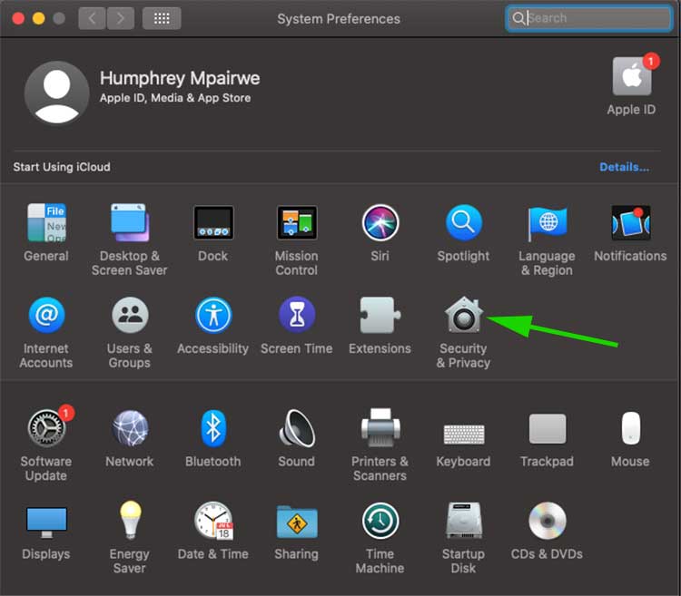Click the back navigation arrow
The width and height of the screenshot is (681, 596).
(x=92, y=18)
